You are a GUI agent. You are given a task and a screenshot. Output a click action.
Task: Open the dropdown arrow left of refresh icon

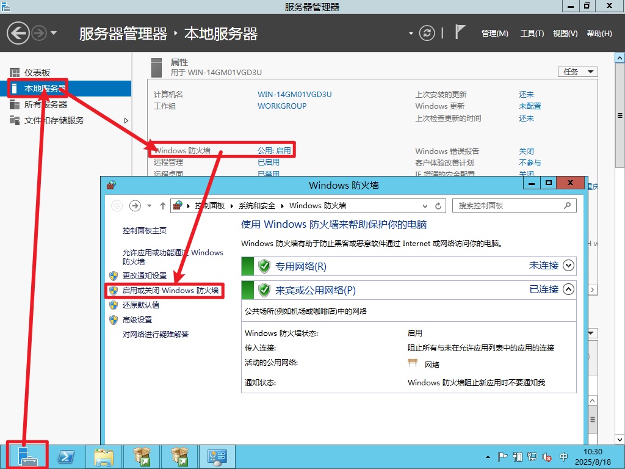[411, 34]
